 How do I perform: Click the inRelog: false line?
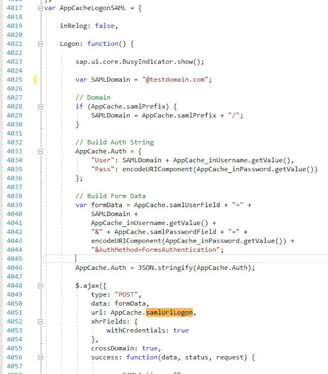click(89, 26)
